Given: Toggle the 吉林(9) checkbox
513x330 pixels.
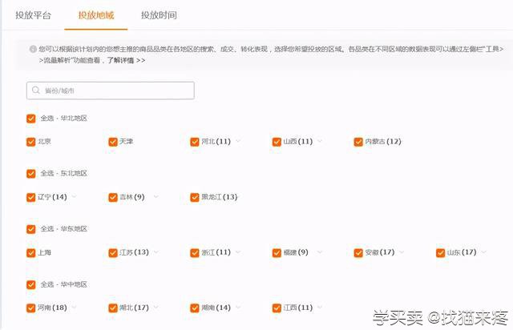Looking at the screenshot, I should click(113, 198).
